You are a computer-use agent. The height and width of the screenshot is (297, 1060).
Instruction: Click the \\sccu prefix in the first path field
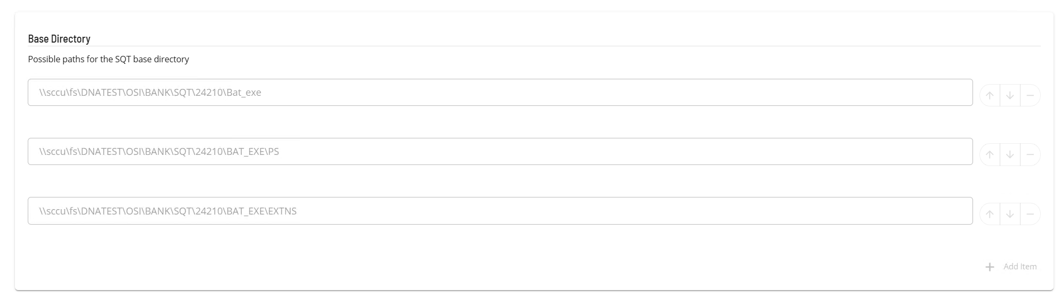52,93
